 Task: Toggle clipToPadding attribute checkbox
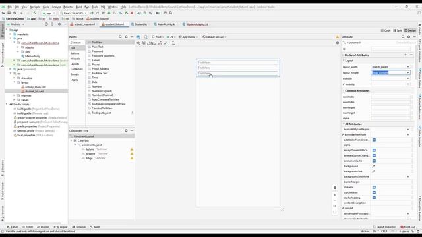374,197
